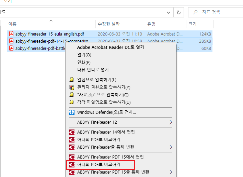Click the 124KB size cell

click(x=205, y=34)
